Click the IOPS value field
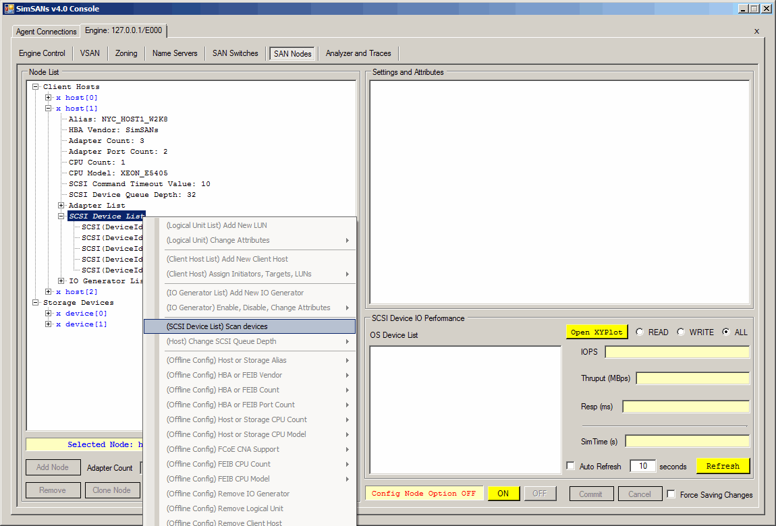 (677, 352)
